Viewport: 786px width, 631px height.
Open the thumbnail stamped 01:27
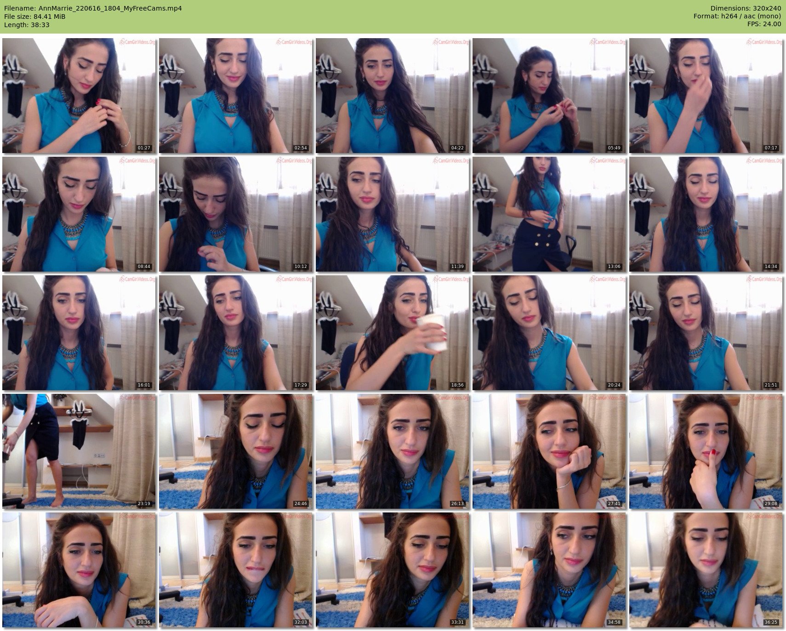pyautogui.click(x=79, y=96)
